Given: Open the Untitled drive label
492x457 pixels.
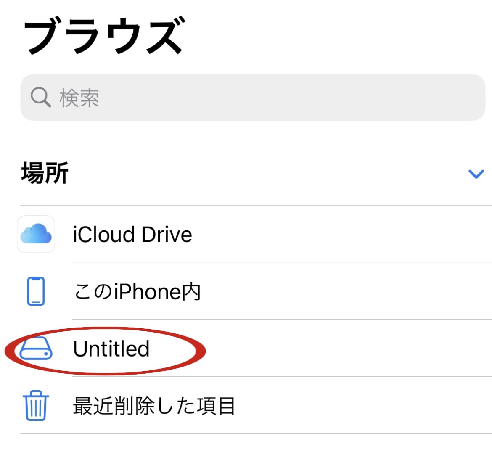Looking at the screenshot, I should click(111, 349).
